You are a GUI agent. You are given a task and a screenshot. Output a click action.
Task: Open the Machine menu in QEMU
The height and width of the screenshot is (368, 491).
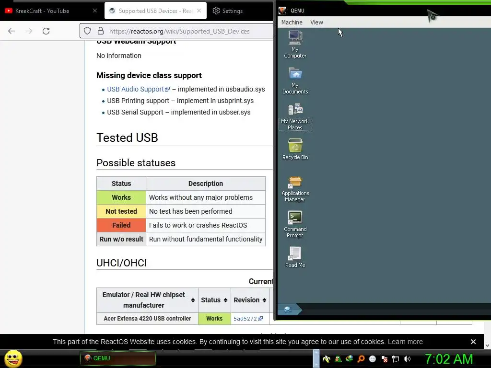click(292, 22)
